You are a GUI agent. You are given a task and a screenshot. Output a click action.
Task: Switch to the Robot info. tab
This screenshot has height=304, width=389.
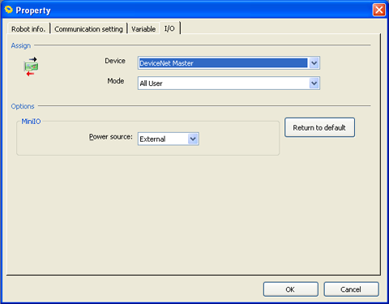(x=28, y=28)
